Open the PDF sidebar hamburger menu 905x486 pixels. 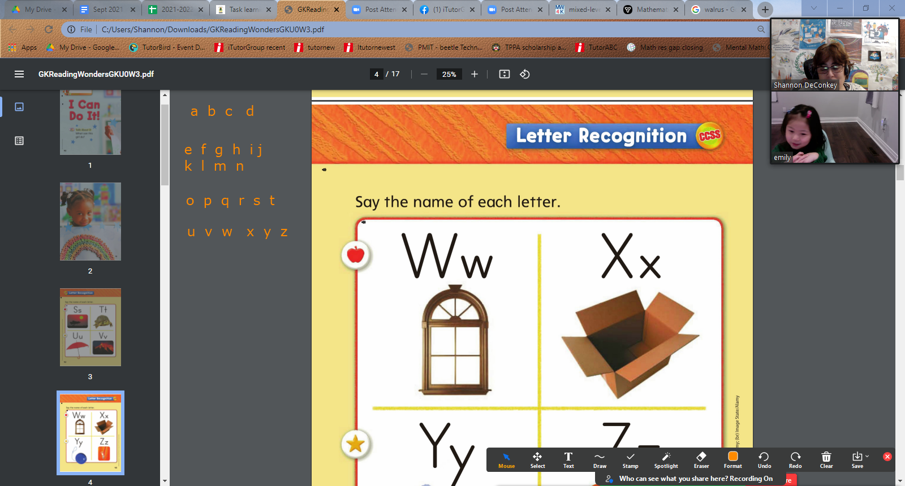click(x=19, y=74)
